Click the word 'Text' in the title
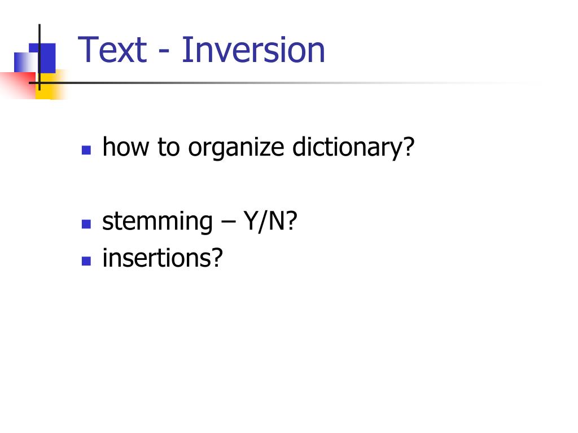The width and height of the screenshot is (578, 433). pyautogui.click(x=112, y=50)
